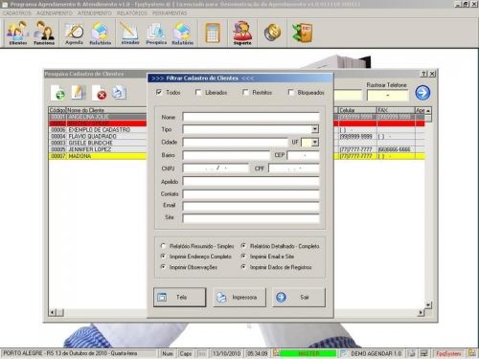Click the Nome input field
Screen dimensions: 479x359
coord(251,117)
